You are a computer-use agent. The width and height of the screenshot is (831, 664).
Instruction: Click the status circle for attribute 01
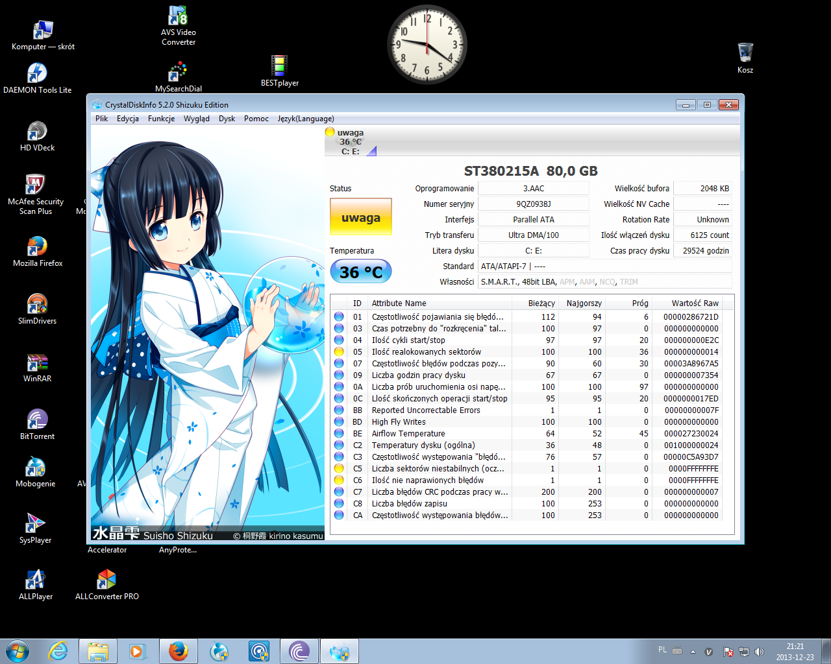339,317
